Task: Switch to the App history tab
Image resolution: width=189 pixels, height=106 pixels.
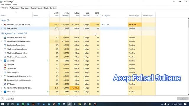Action: point(25,8)
